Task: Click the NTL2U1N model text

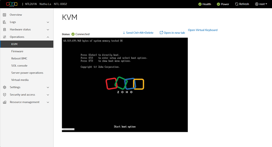Action: [x=31, y=4]
